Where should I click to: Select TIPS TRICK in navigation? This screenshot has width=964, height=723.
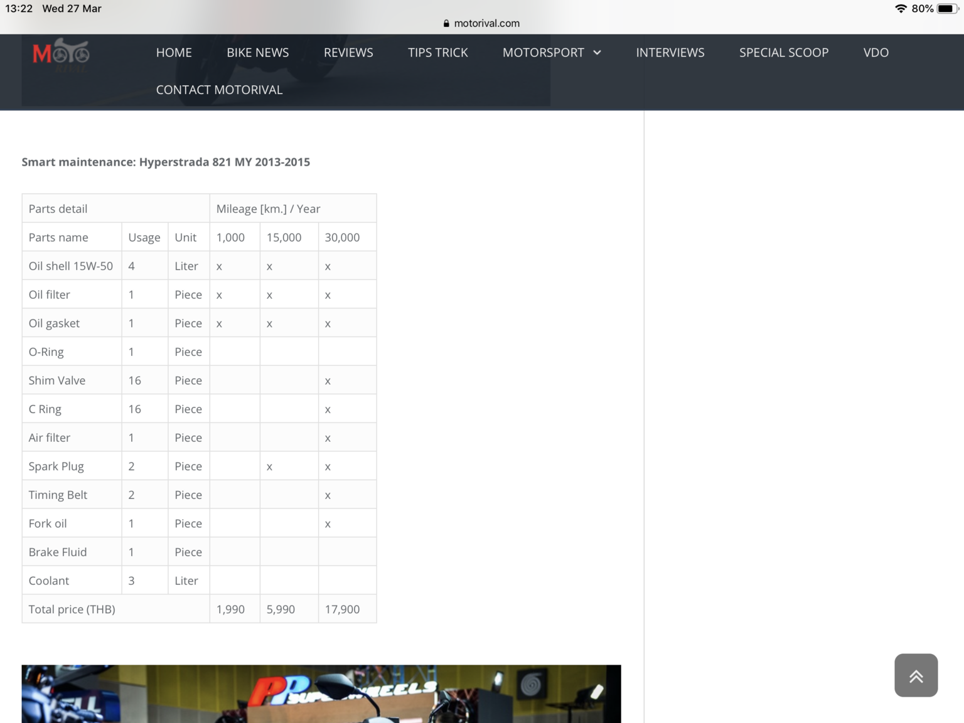(438, 53)
